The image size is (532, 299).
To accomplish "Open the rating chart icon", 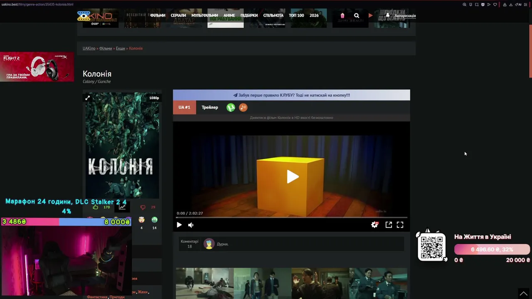I will [122, 207].
